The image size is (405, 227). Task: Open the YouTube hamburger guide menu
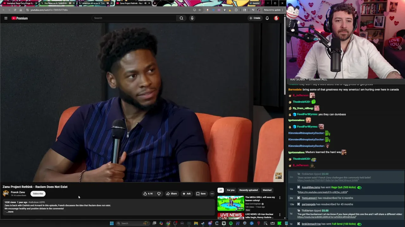pos(6,18)
